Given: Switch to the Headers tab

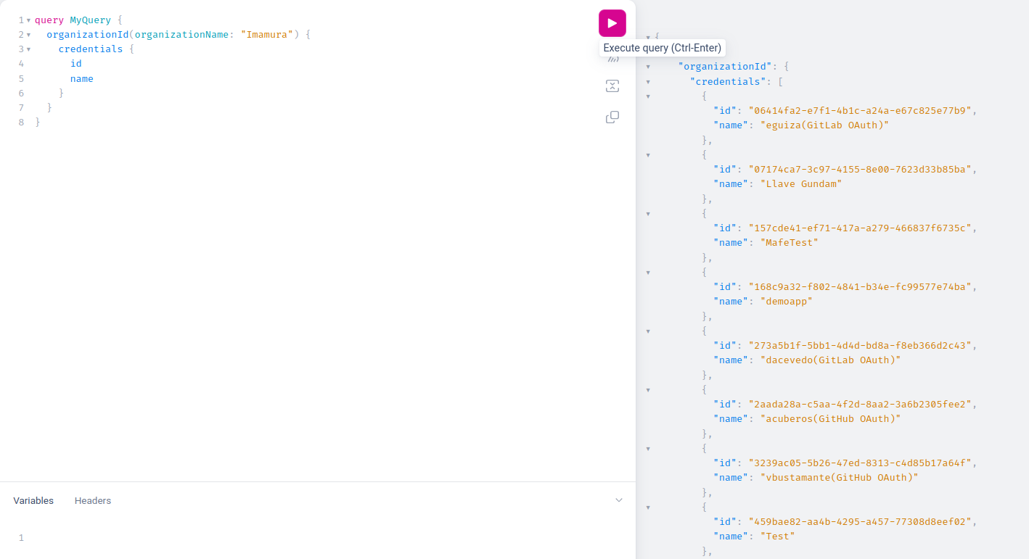Looking at the screenshot, I should coord(93,500).
